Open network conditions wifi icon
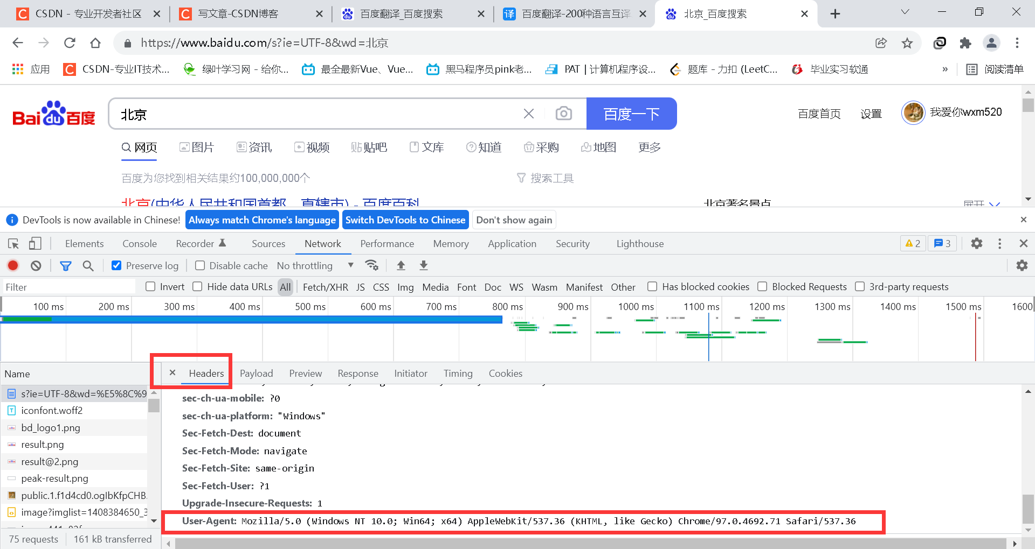 coord(371,265)
